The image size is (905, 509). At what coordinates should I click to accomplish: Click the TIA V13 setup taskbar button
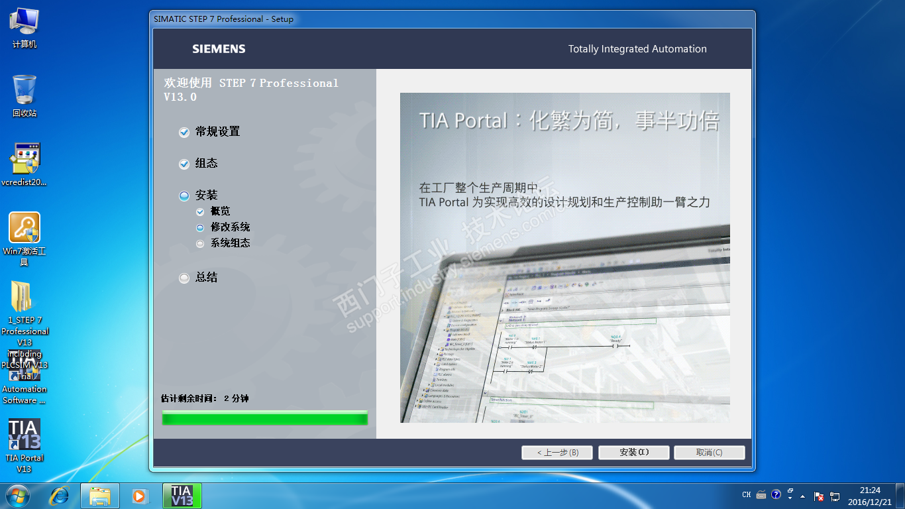coord(182,495)
